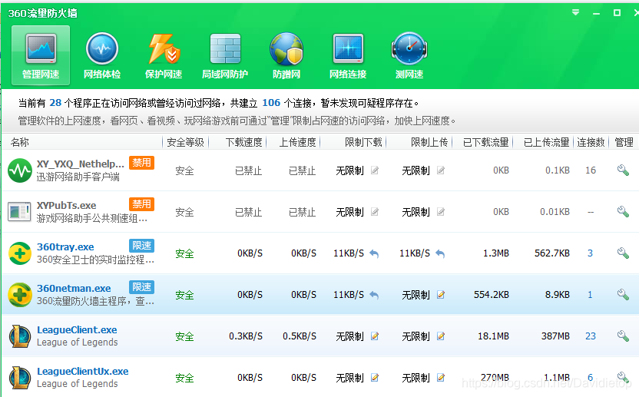Image resolution: width=639 pixels, height=397 pixels.
Task: Sort by 已上传流量 column header
Action: (x=547, y=142)
